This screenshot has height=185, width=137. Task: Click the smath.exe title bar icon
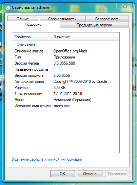click(7, 7)
